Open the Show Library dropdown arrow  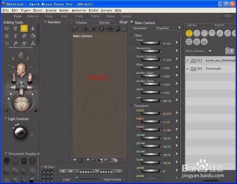210,51
